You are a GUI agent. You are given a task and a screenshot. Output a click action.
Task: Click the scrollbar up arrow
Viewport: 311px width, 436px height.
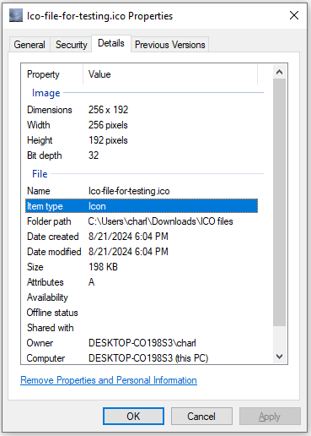(279, 72)
